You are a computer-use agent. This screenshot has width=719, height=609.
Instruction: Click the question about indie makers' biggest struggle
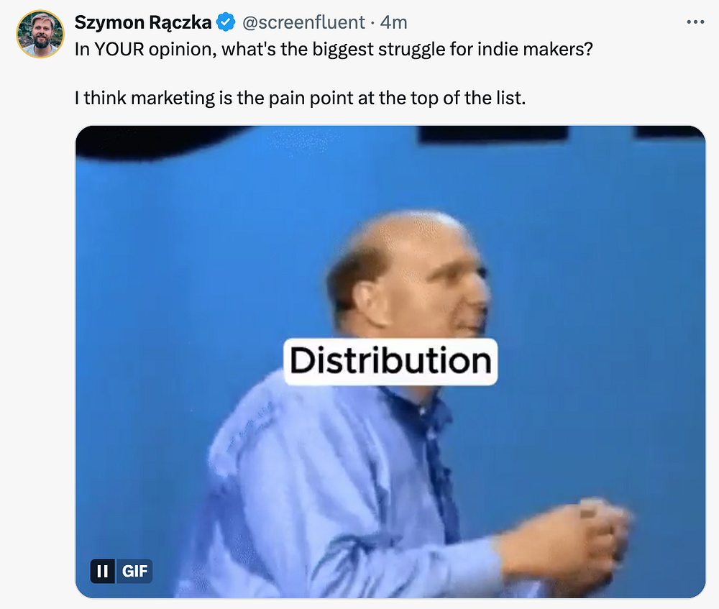[x=334, y=49]
